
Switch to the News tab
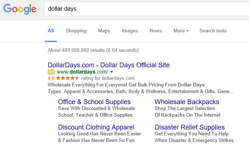[x=156, y=31]
